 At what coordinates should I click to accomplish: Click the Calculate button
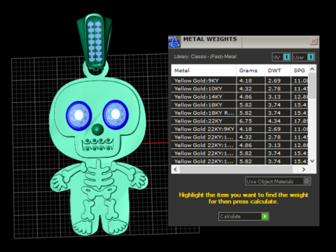point(244,216)
